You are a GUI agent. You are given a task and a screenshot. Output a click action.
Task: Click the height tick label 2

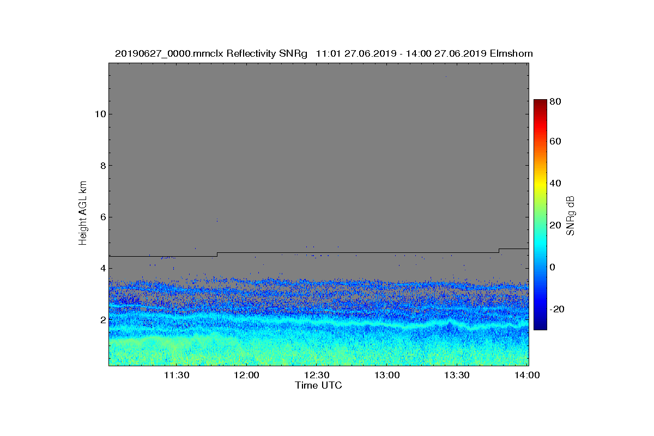102,319
